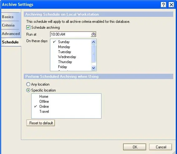Toggle Thursday in the days list
177x154 pixels.
click(71, 62)
